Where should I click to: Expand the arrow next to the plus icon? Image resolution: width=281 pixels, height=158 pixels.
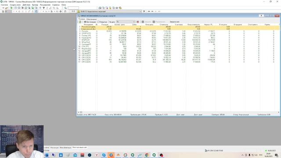16,11
